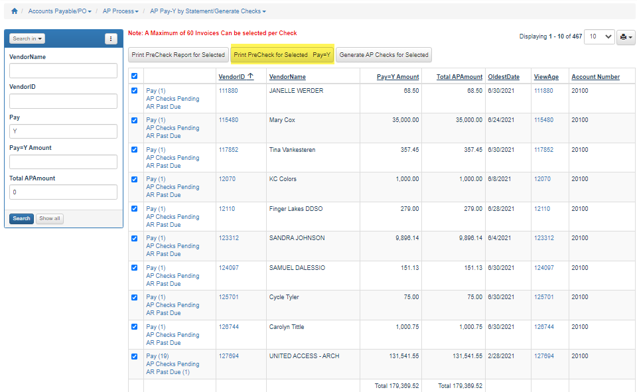
Task: Click the Show all button
Action: tap(50, 218)
